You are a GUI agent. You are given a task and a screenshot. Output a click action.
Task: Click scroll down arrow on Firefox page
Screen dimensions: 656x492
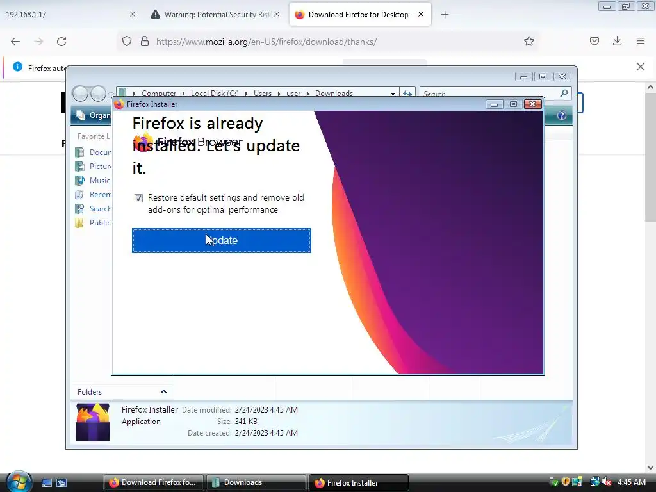coord(650,468)
